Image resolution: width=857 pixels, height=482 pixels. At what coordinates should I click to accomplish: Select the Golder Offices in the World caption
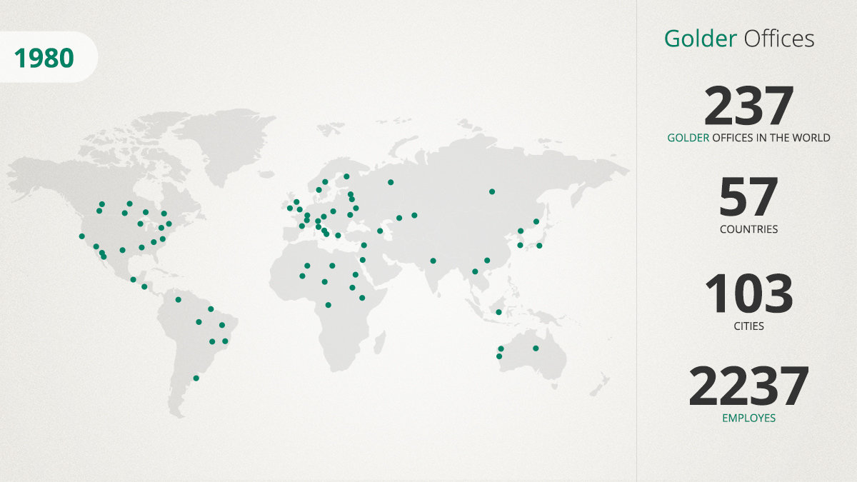pos(748,138)
